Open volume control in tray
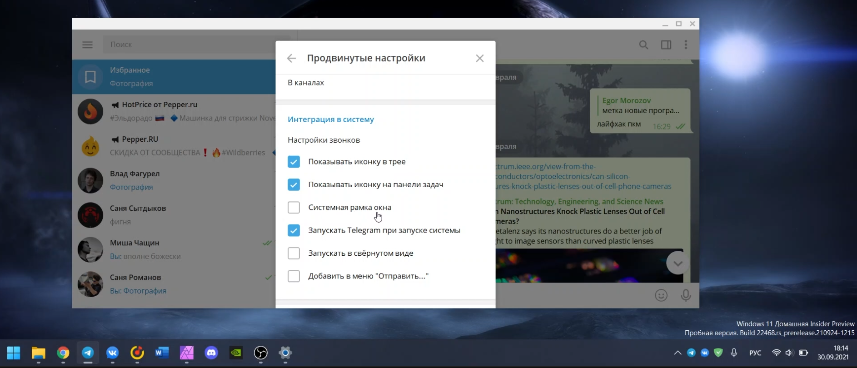Viewport: 857px width, 368px height. pos(789,353)
